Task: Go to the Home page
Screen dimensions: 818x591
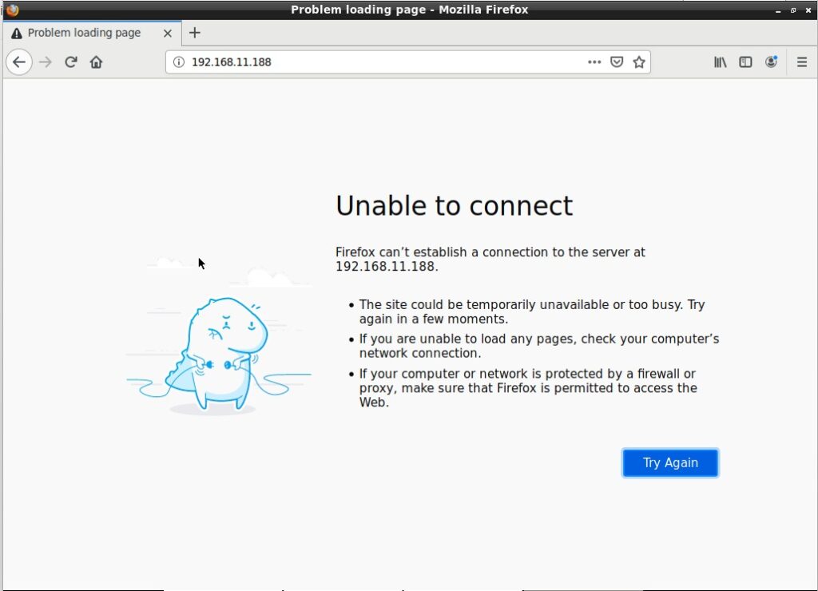Action: pyautogui.click(x=96, y=62)
